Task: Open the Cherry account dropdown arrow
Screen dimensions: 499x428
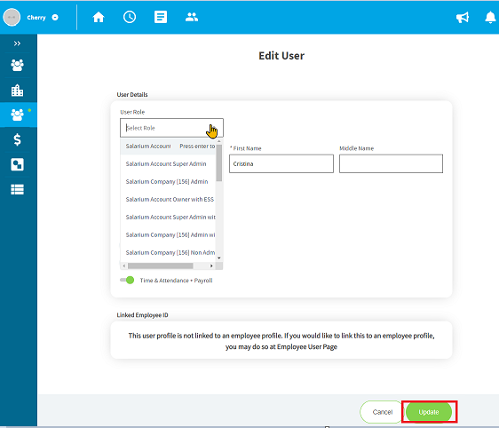Action: [x=55, y=17]
